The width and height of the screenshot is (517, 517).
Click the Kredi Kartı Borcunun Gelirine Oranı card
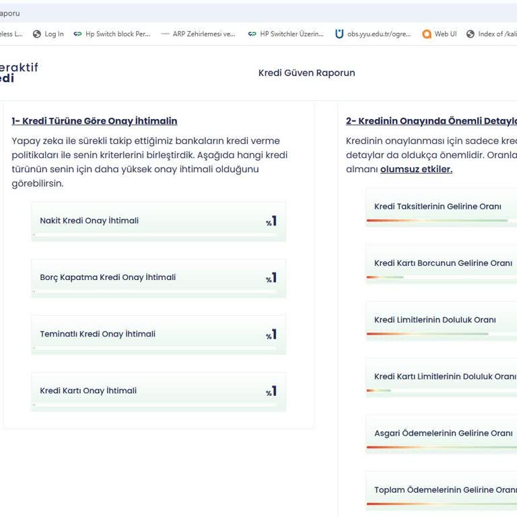(x=442, y=263)
